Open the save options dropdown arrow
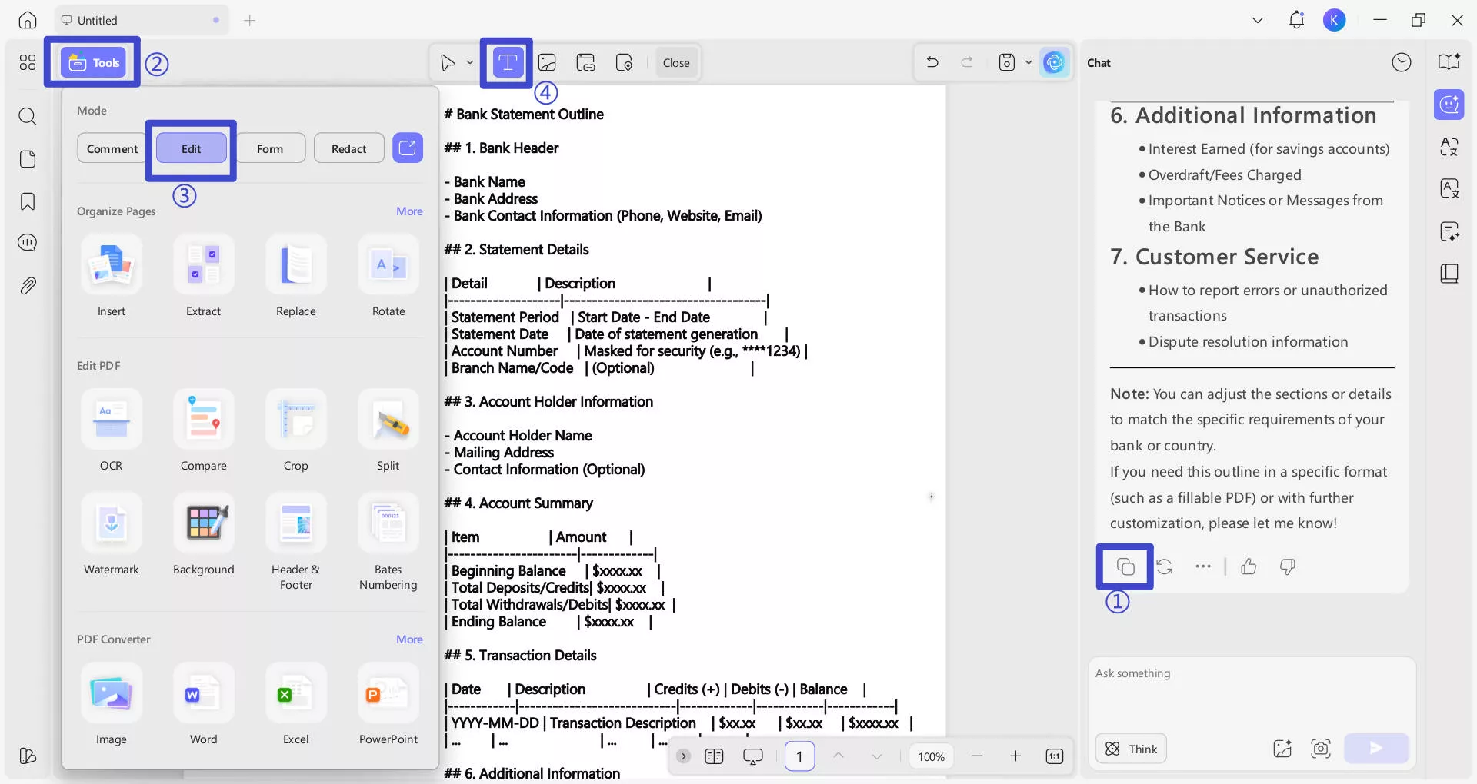The image size is (1477, 784). click(x=1029, y=62)
